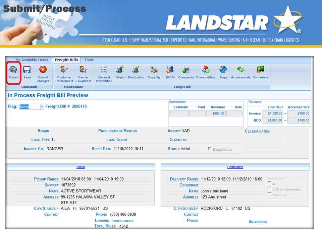This screenshot has height=241, width=322.
Task: Click the Status Initial value
Action: 185,149
